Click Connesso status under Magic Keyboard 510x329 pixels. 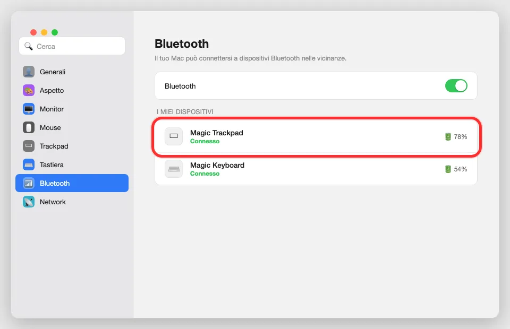click(205, 174)
